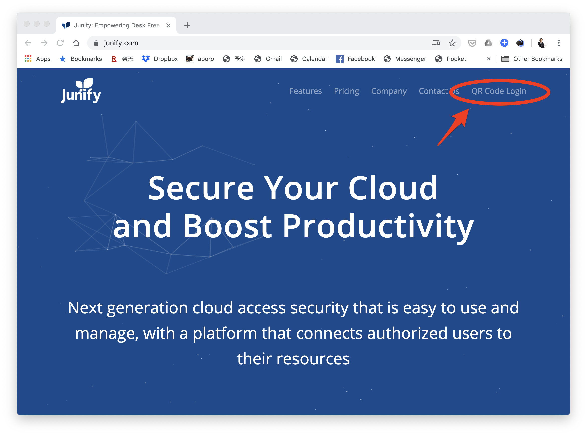Open a new tab with the plus button
Screen dimensions: 587x436
[187, 25]
